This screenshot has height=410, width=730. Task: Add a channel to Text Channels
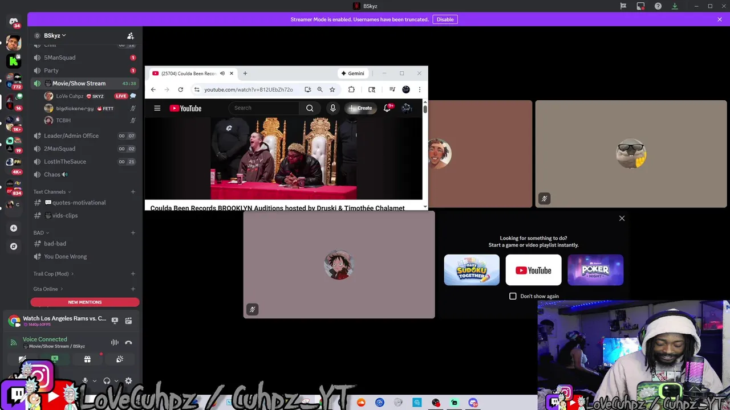133,192
